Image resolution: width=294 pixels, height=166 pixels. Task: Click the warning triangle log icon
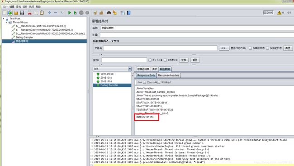coord(279,13)
